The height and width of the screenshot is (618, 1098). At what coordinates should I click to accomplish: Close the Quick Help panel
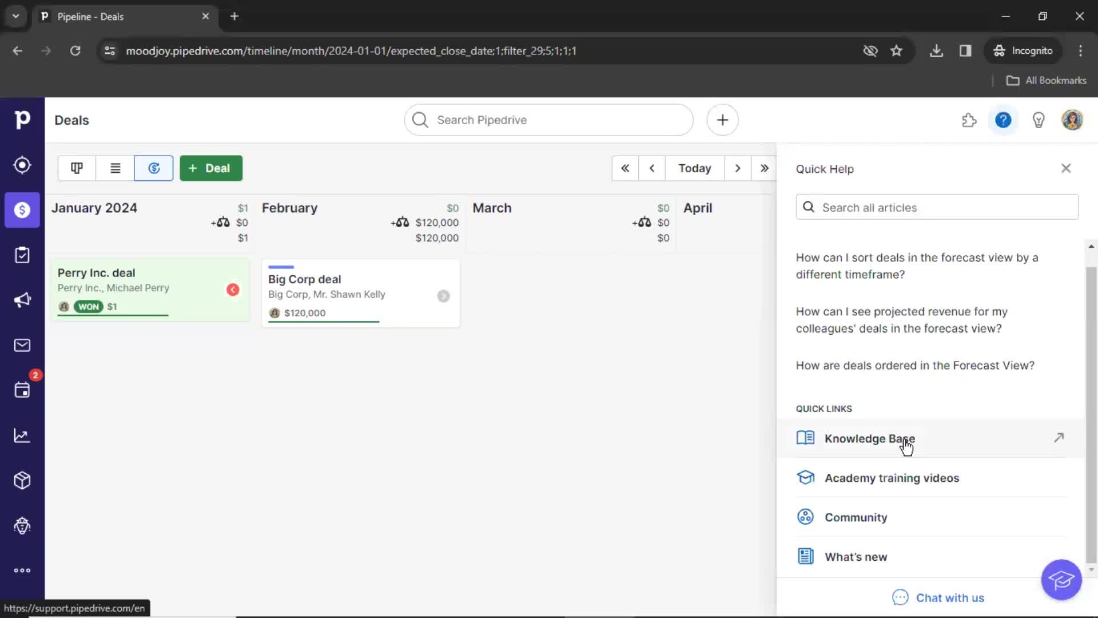tap(1066, 168)
